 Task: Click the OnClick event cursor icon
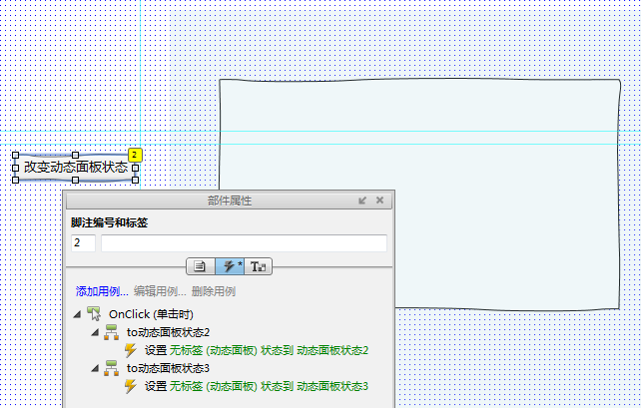94,314
